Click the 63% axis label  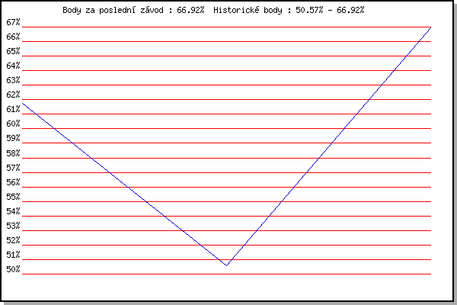coord(13,80)
